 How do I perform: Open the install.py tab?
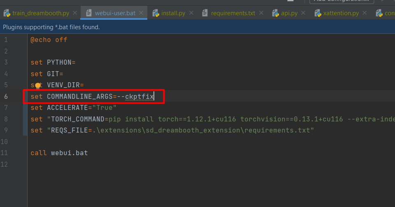[x=173, y=13]
